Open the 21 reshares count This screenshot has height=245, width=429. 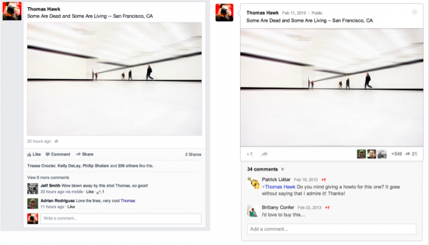coord(411,154)
